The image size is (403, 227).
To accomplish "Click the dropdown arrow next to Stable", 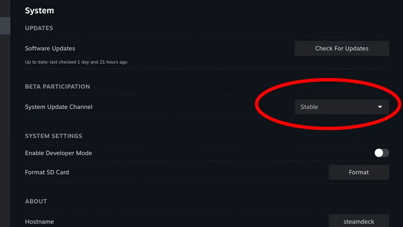I will click(x=380, y=107).
